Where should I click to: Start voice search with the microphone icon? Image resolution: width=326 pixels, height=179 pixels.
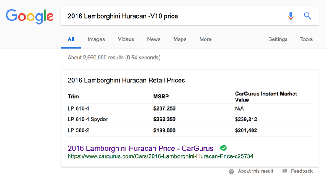(291, 16)
